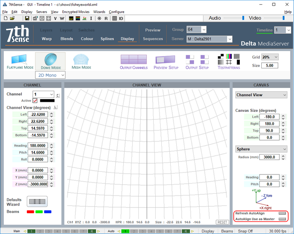The width and height of the screenshot is (294, 234).
Task: Open the Timeline number dropdown
Action: (282, 30)
